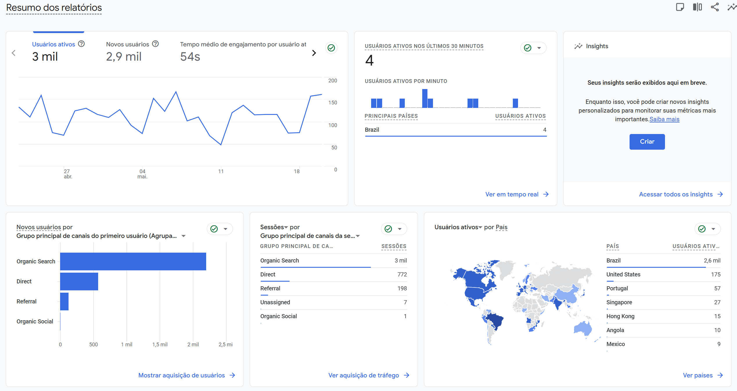Image resolution: width=737 pixels, height=391 pixels.
Task: Click Organic Social row in sessions table
Action: 333,316
